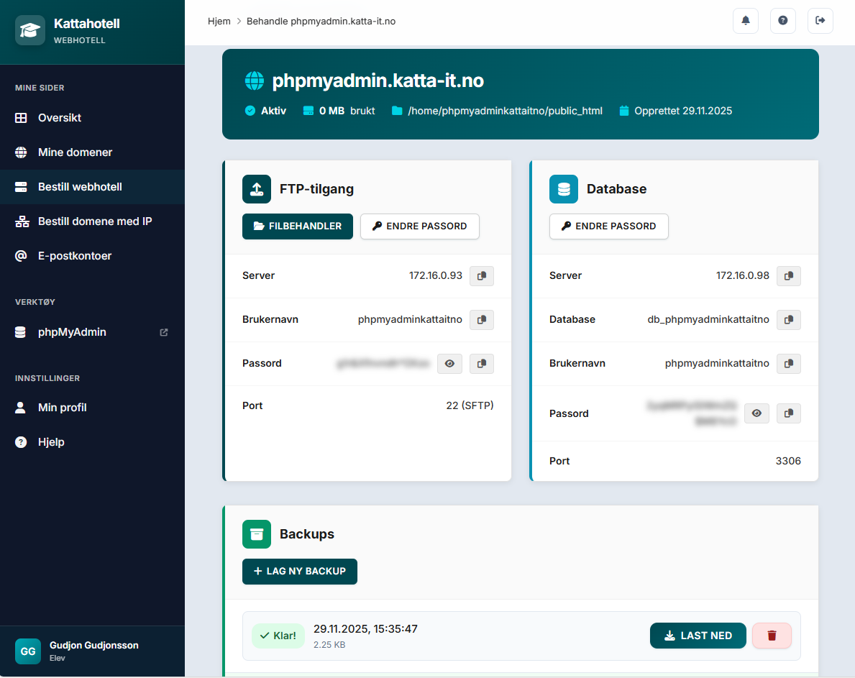The width and height of the screenshot is (855, 678).
Task: Open the help question mark icon in header
Action: coord(783,21)
